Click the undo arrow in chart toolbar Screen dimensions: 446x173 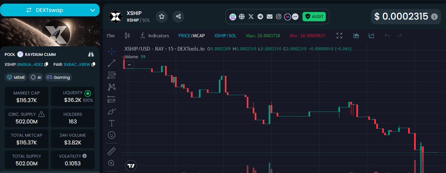tap(387, 36)
